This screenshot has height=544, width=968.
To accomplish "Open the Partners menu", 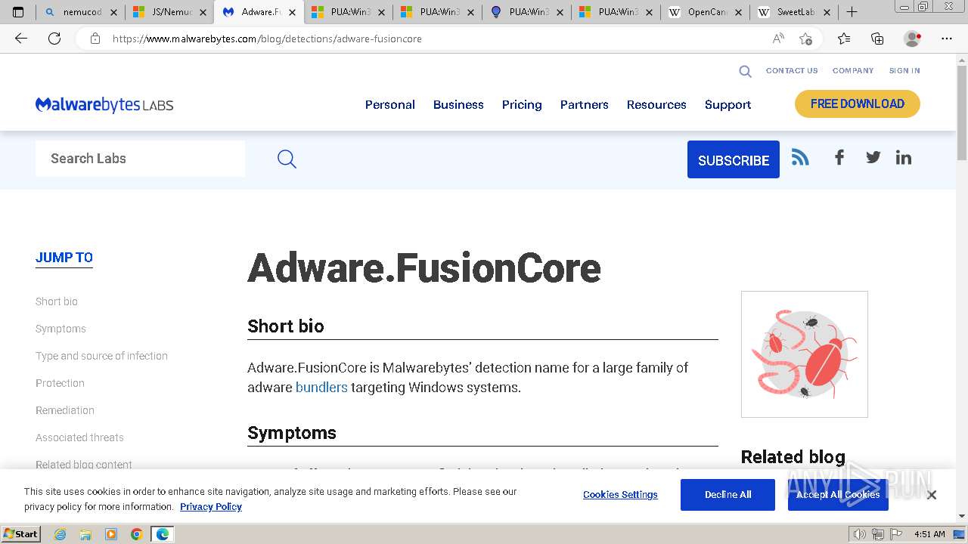I will [585, 105].
